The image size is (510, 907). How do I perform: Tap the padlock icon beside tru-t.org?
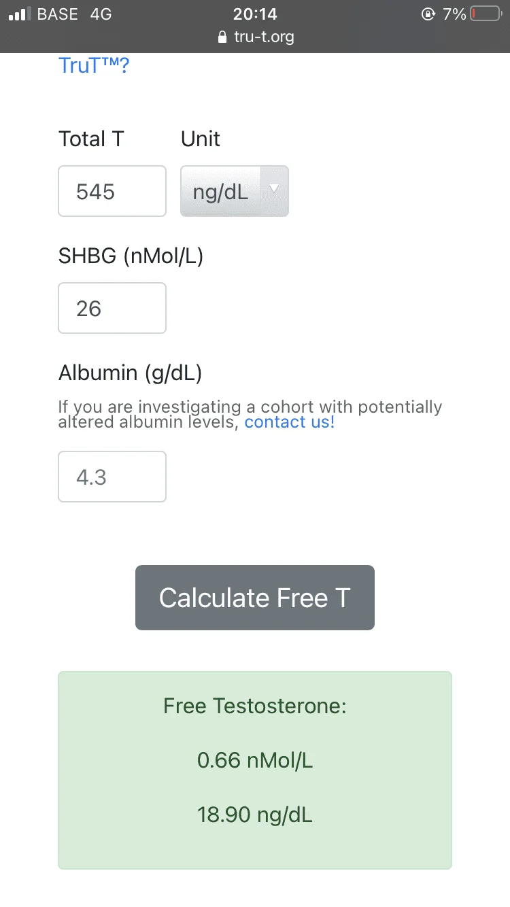pyautogui.click(x=222, y=37)
